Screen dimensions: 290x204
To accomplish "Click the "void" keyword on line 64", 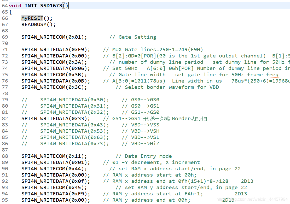I will point(15,5).
